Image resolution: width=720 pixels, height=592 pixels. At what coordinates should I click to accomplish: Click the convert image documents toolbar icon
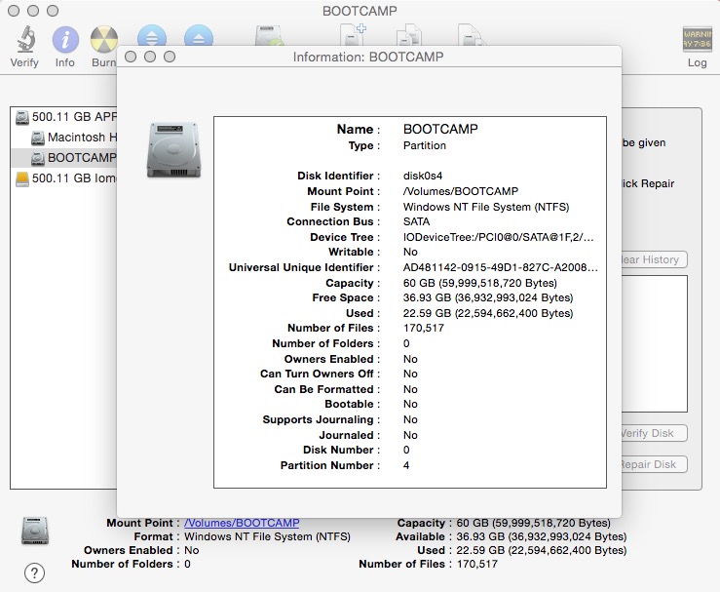tap(408, 35)
